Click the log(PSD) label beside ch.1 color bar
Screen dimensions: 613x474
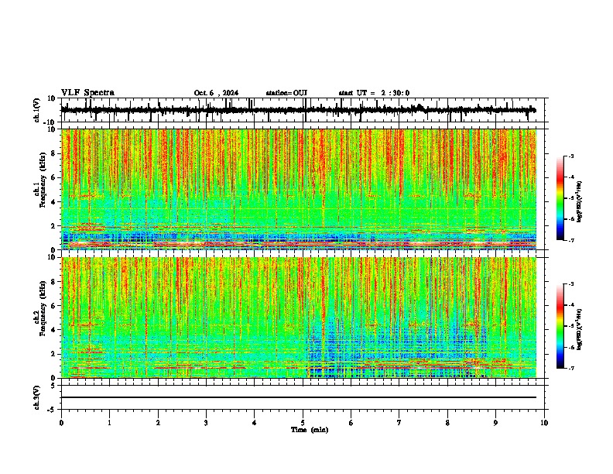(580, 202)
